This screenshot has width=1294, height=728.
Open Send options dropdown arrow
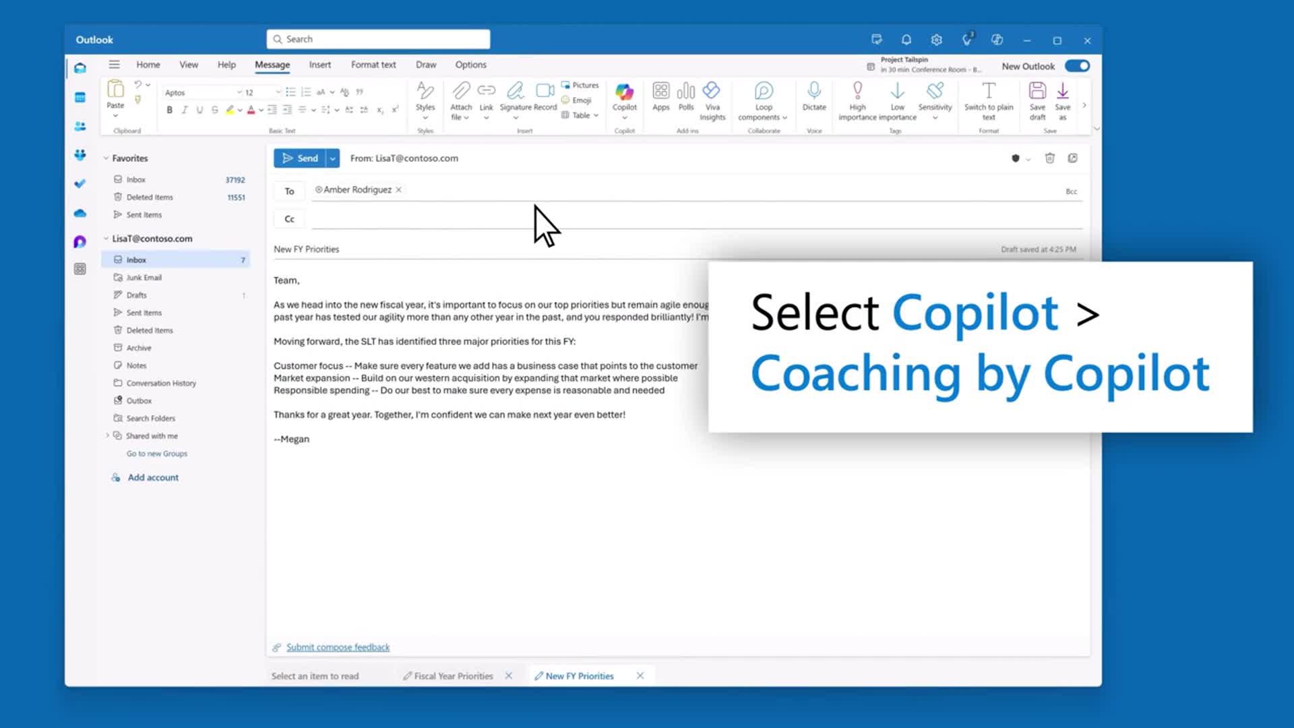[332, 158]
